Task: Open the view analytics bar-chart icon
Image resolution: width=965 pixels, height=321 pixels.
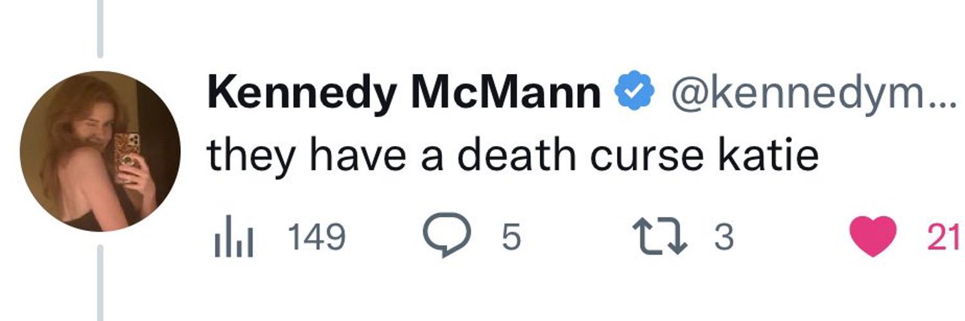Action: coord(232,239)
